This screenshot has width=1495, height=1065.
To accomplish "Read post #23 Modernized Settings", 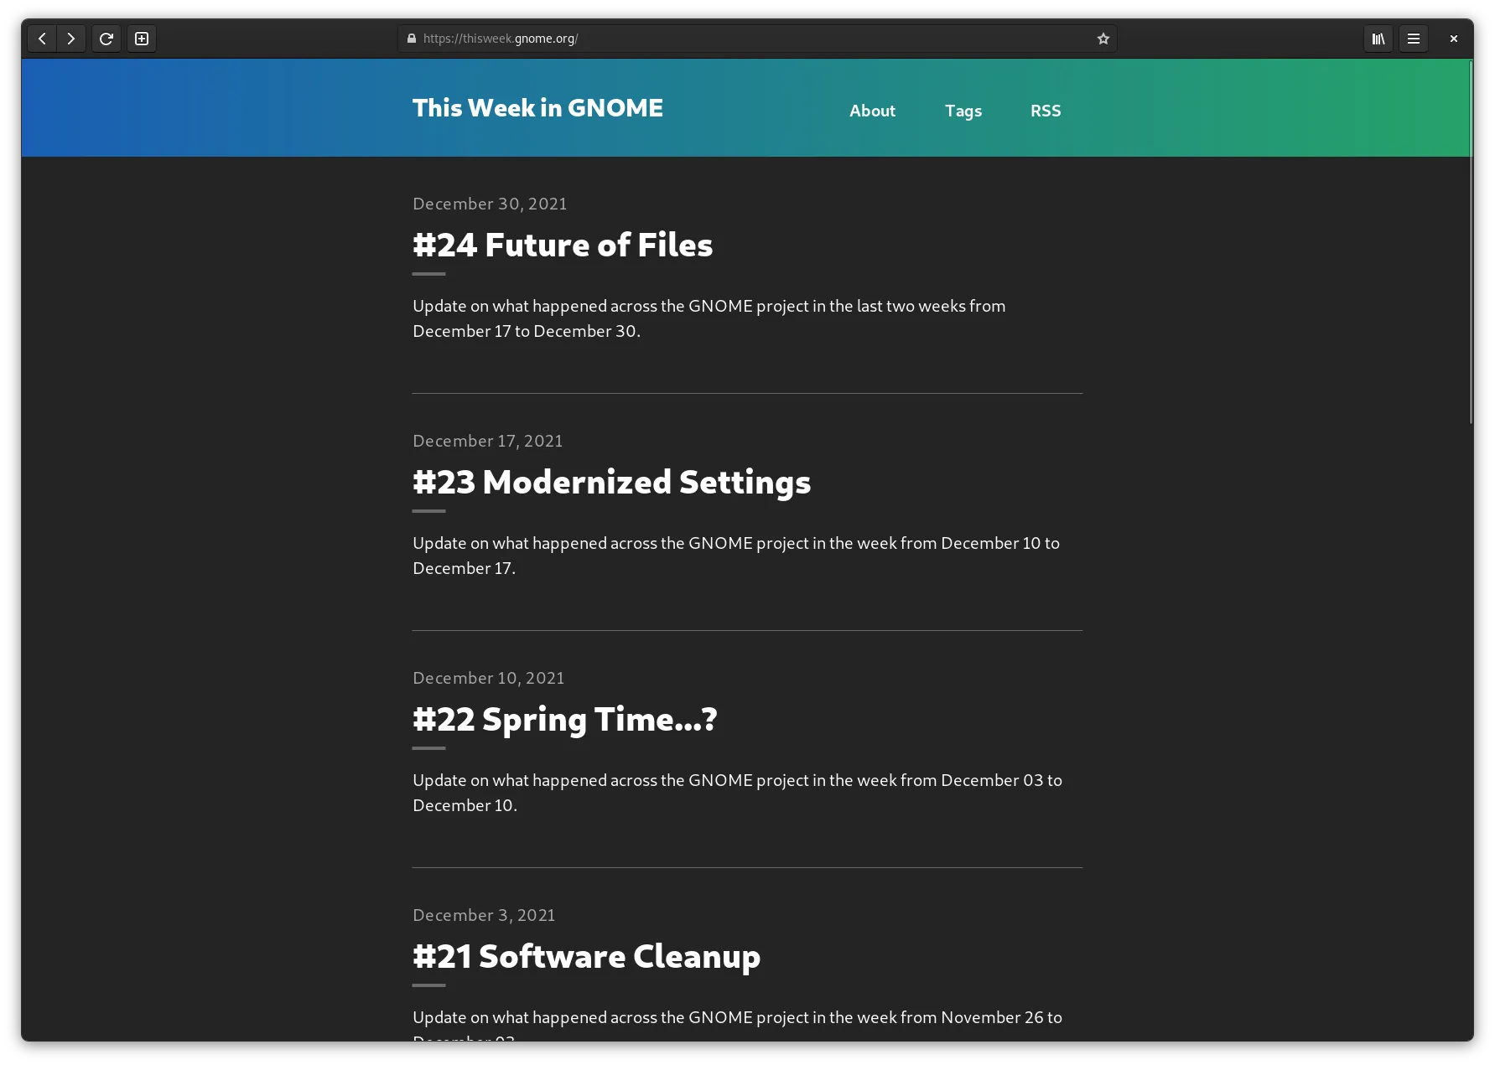I will click(x=611, y=483).
